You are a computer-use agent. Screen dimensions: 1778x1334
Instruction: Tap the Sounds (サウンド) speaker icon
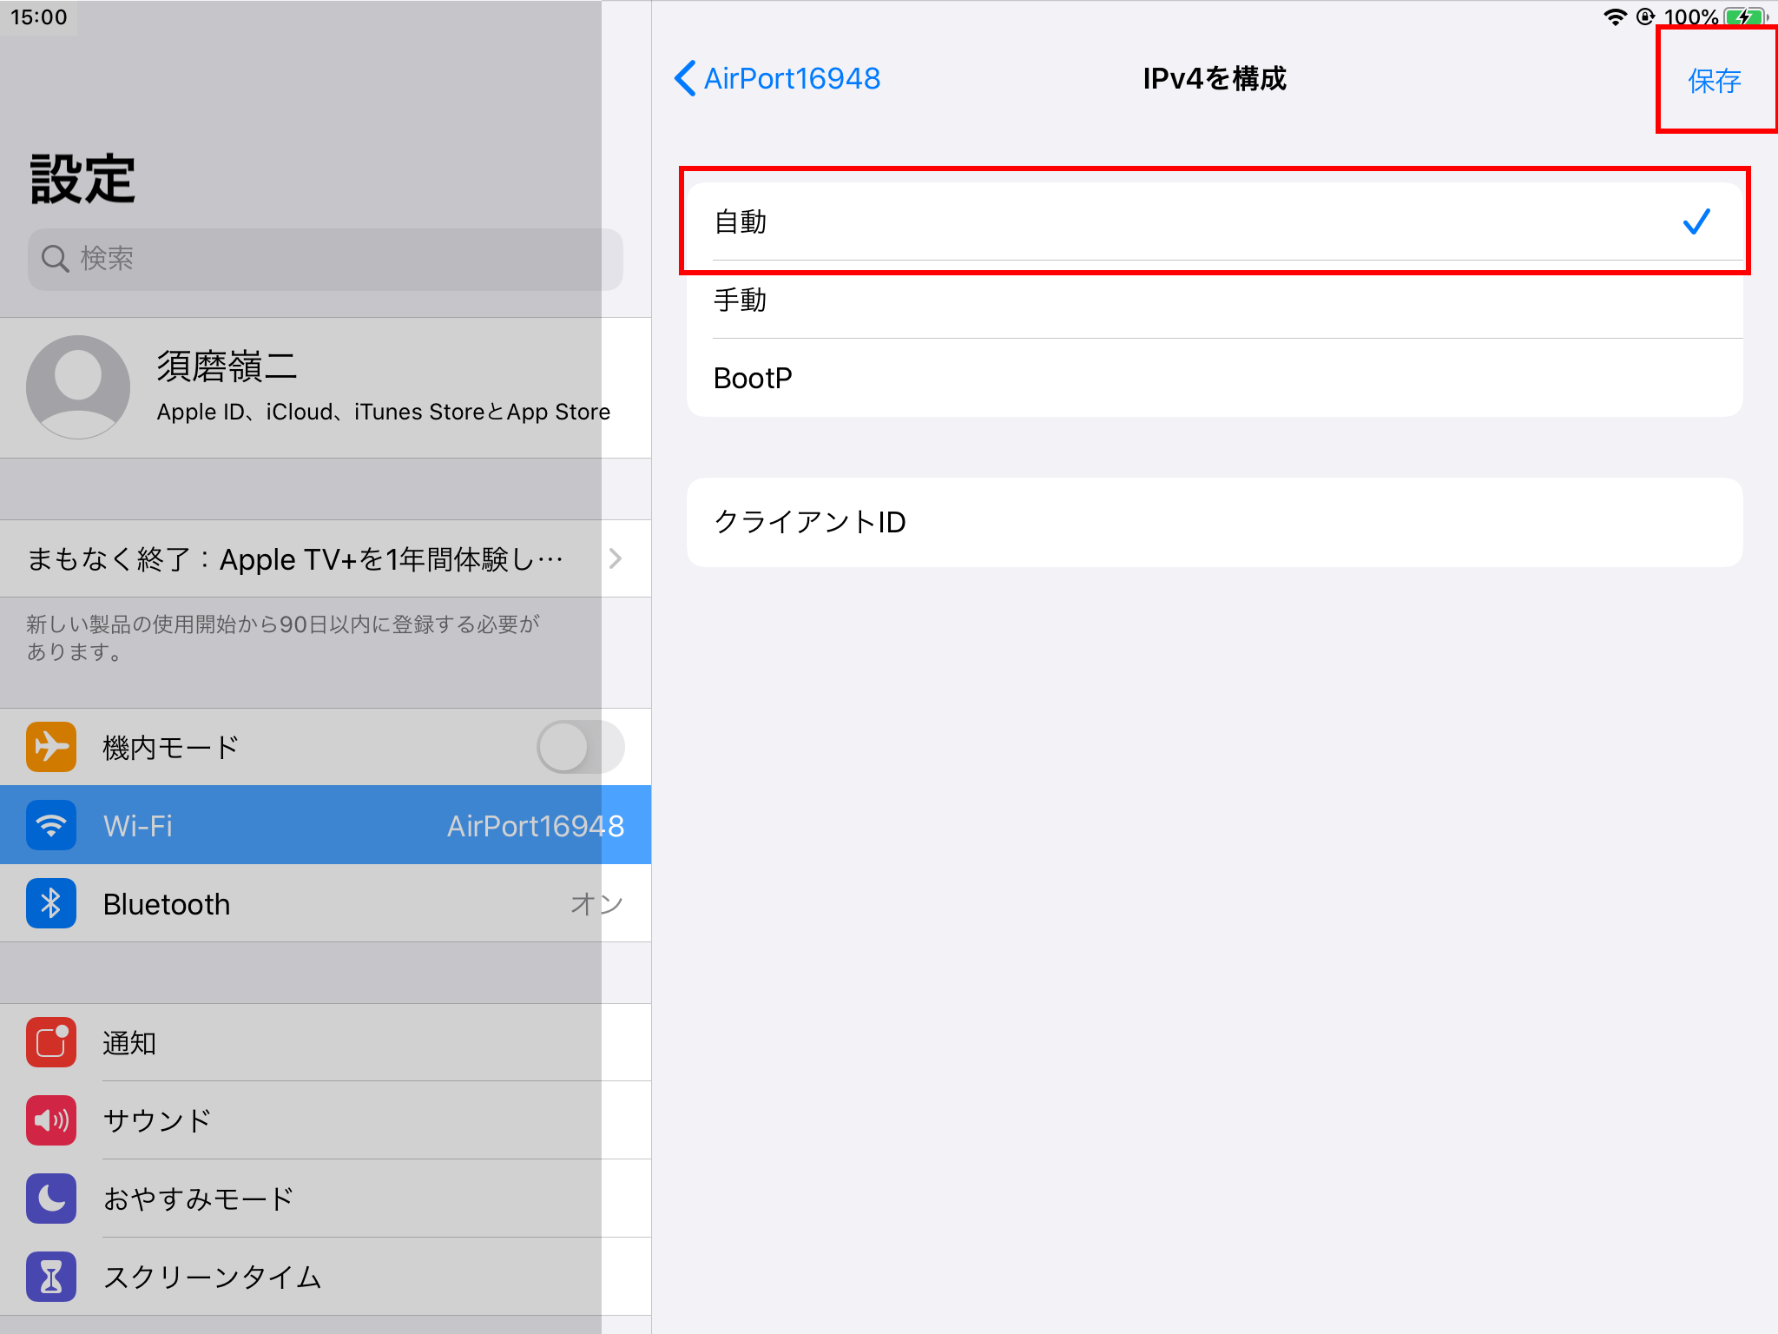51,1120
